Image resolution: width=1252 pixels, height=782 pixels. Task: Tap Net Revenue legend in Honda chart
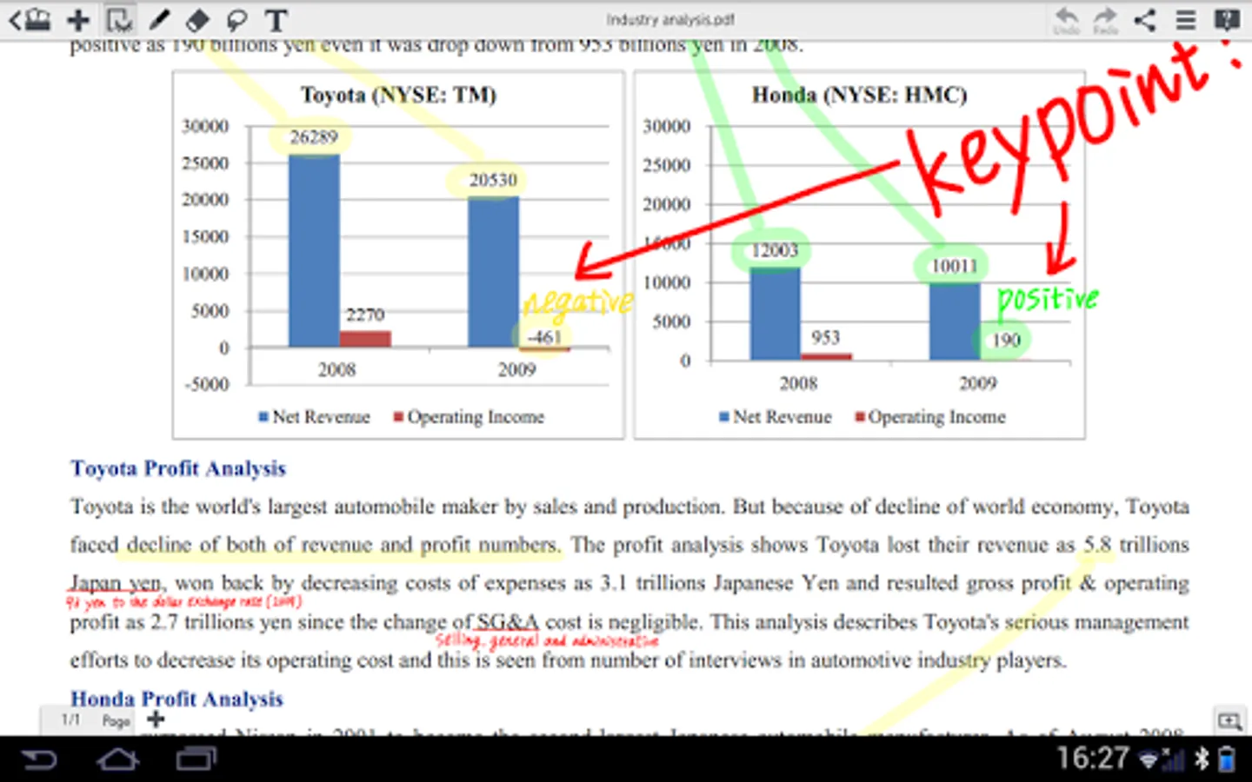point(776,417)
